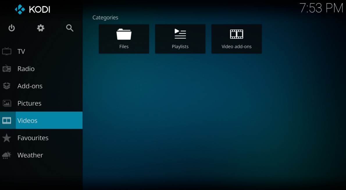Click the Videos filmstrip icon

coord(7,120)
